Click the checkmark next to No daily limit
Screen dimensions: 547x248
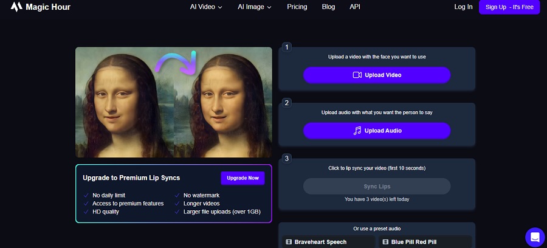(86, 195)
